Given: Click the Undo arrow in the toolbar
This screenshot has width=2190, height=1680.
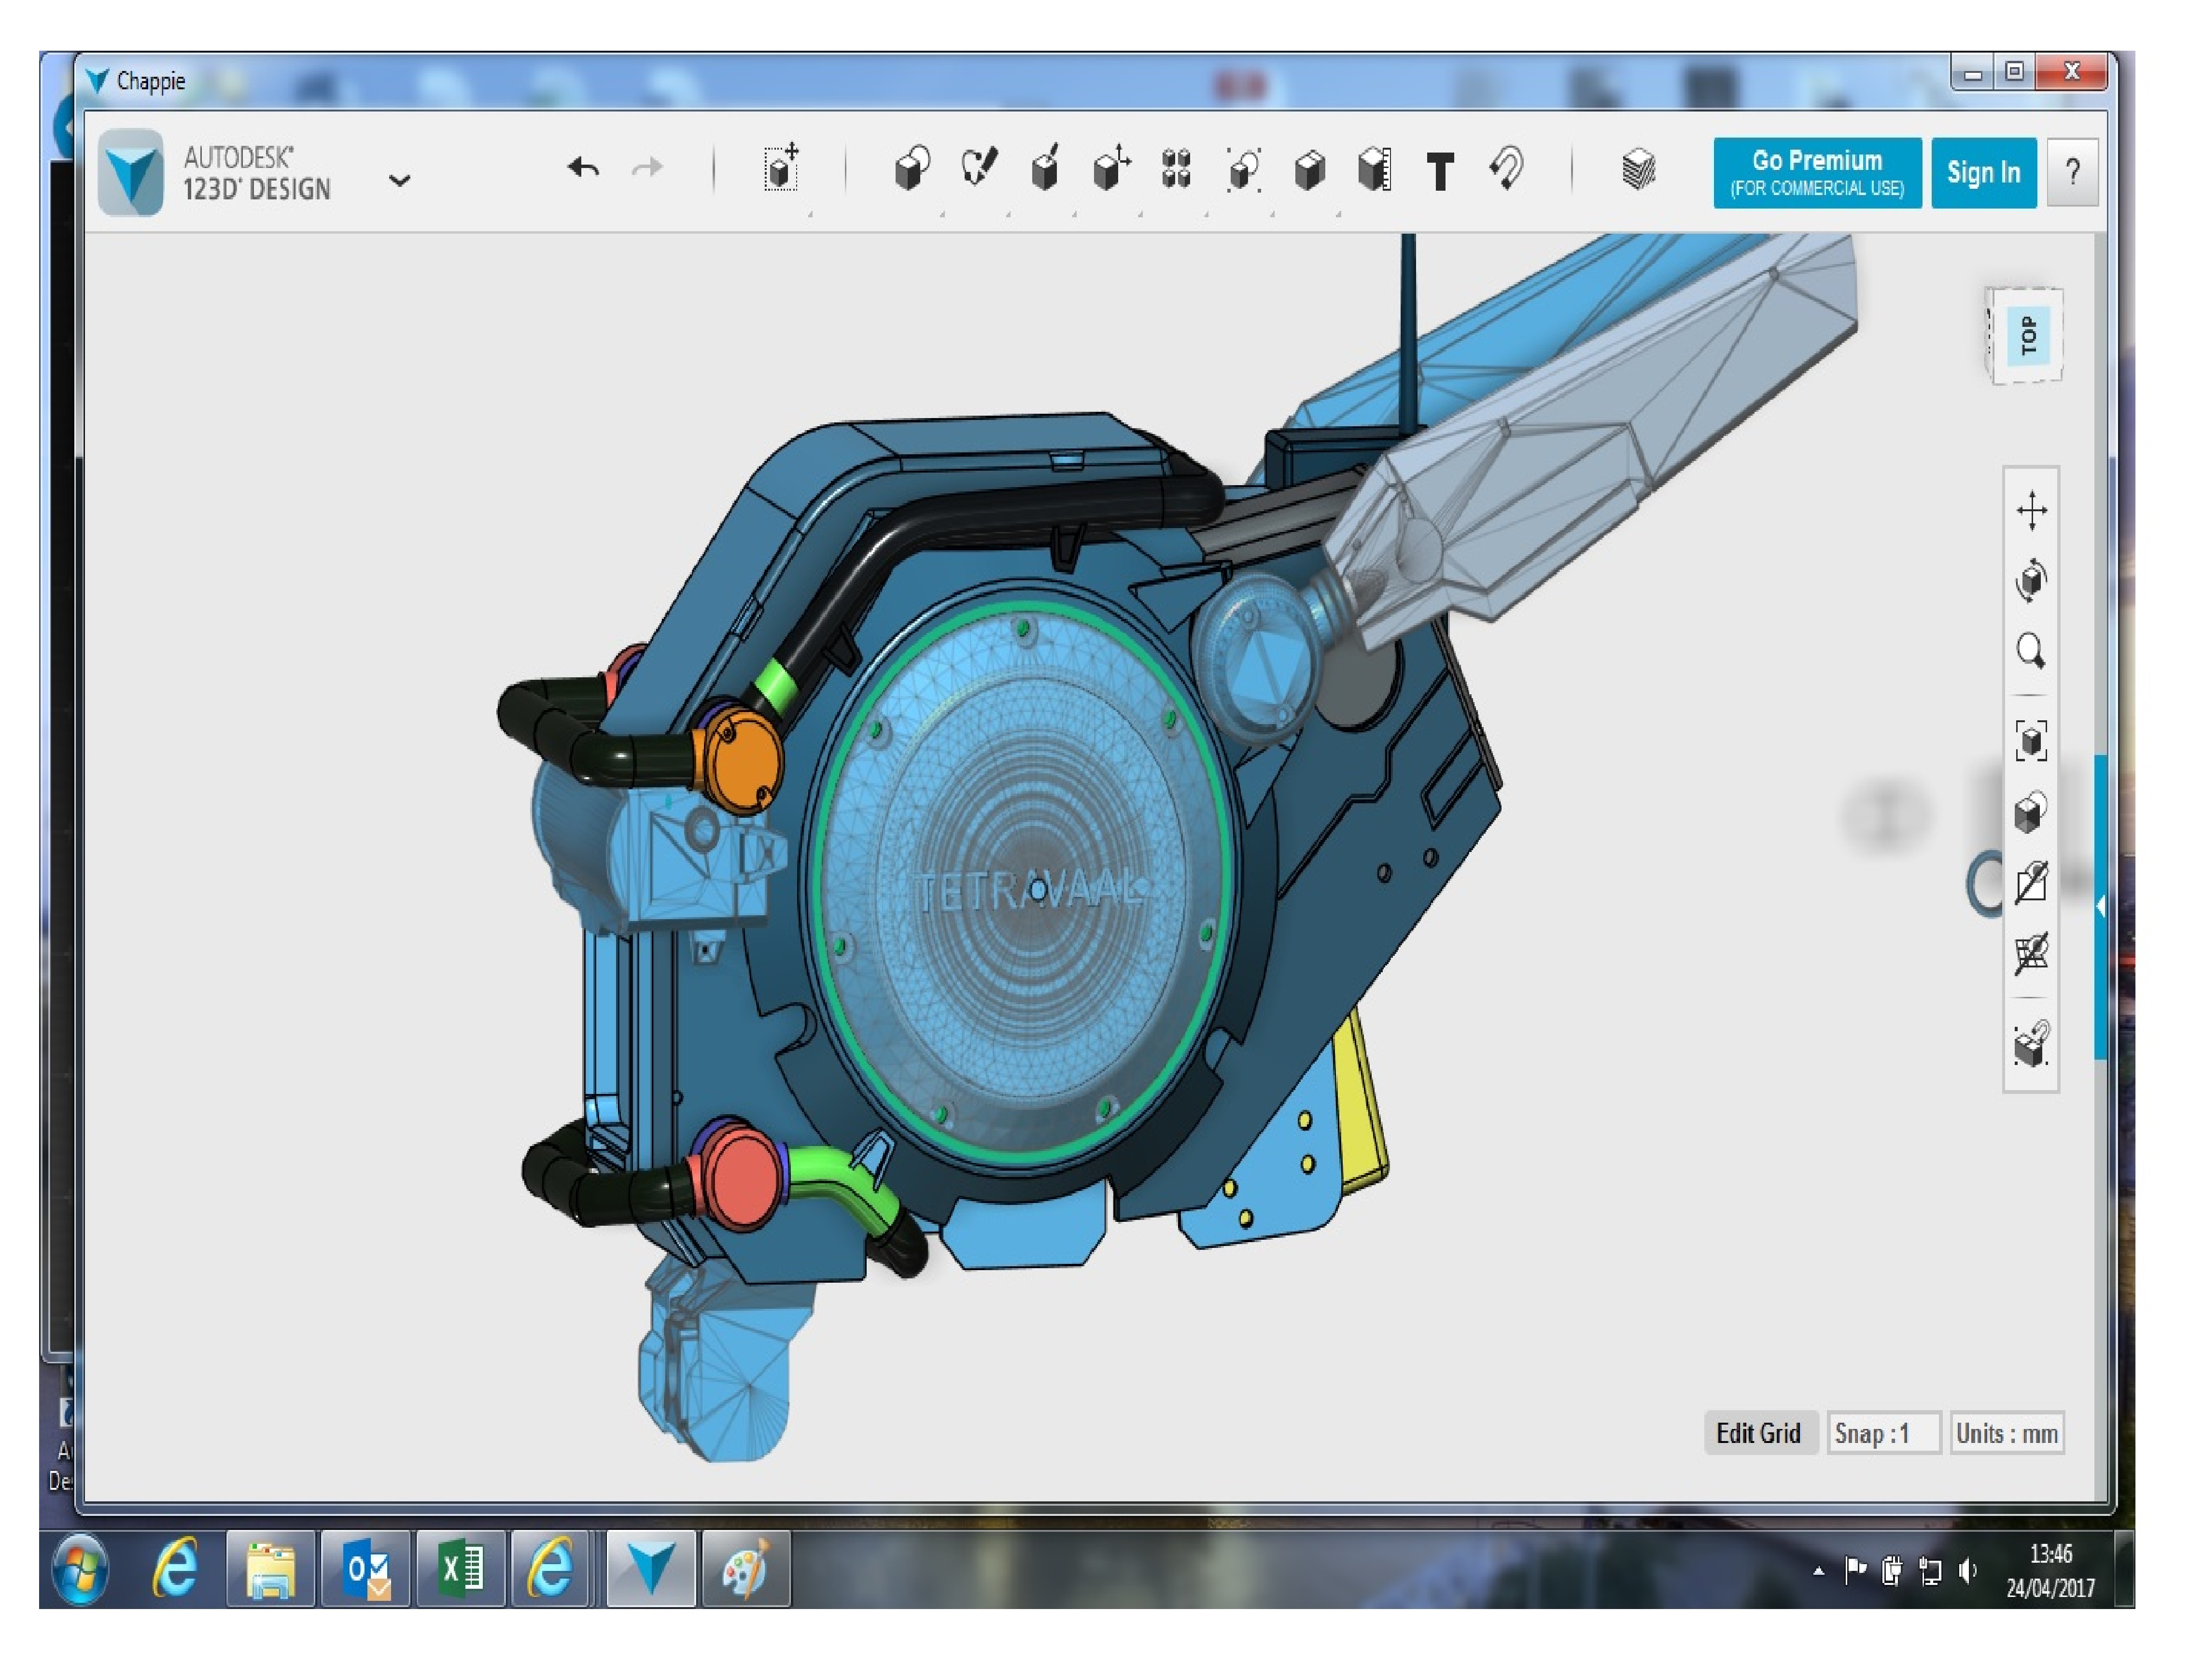Looking at the screenshot, I should [583, 168].
